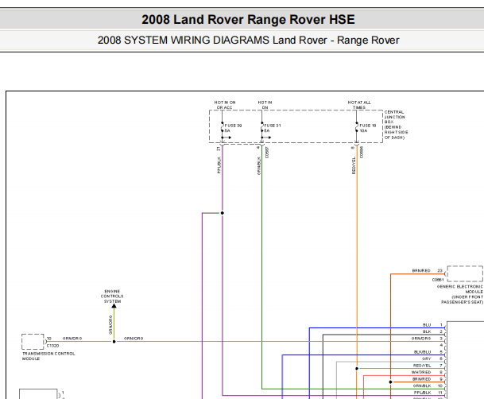Select the "HOT AT ALL TIMES" label
This screenshot has height=399, width=484.
click(x=359, y=105)
